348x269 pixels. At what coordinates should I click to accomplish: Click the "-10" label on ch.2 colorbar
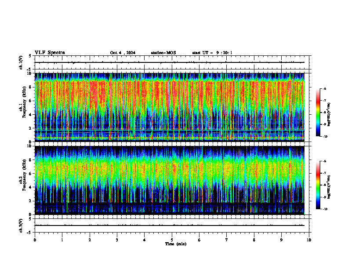325,209
